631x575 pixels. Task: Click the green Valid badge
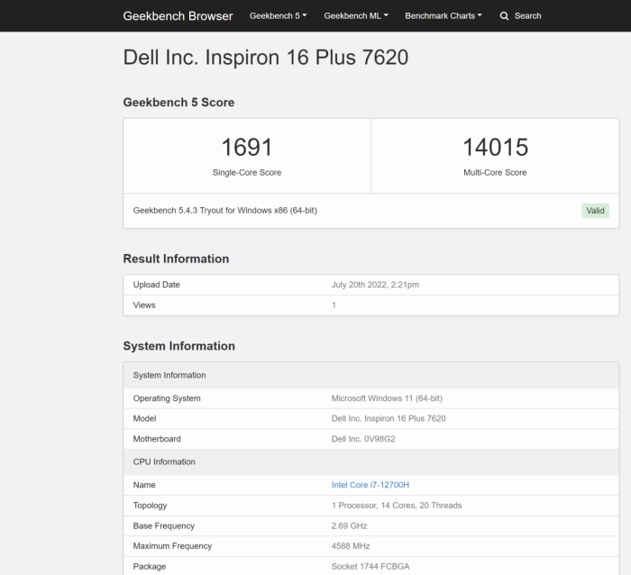[595, 211]
